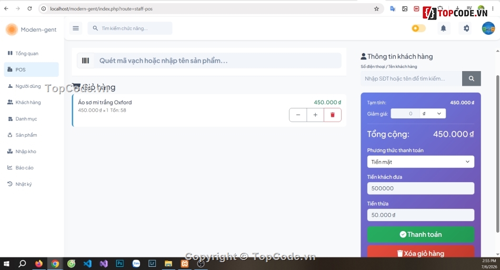Click the Tiền thừa field
This screenshot has height=270, width=500.
tap(421, 215)
